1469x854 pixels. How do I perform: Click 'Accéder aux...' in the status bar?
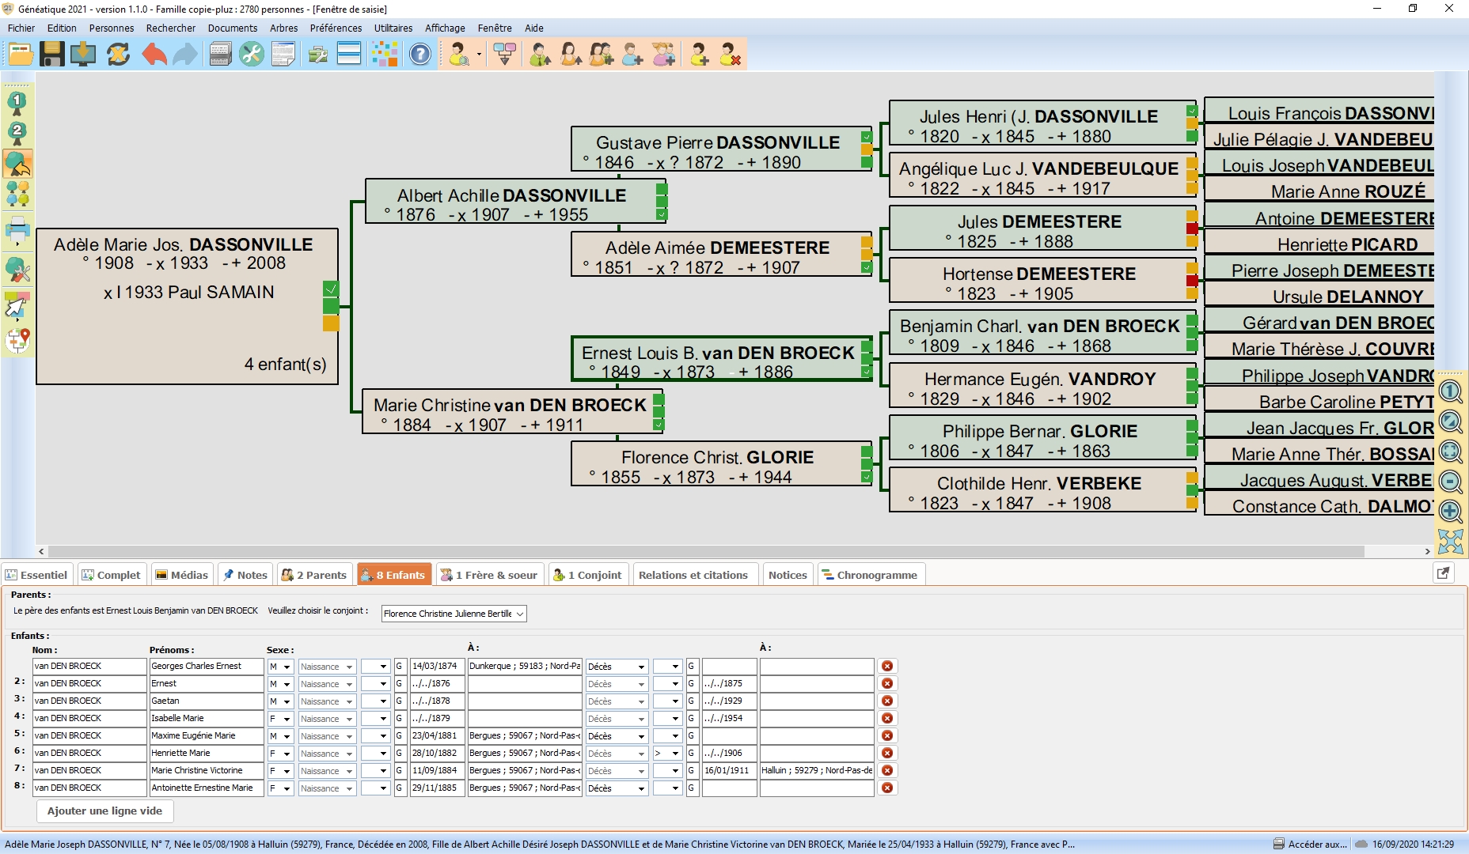[x=1310, y=844]
